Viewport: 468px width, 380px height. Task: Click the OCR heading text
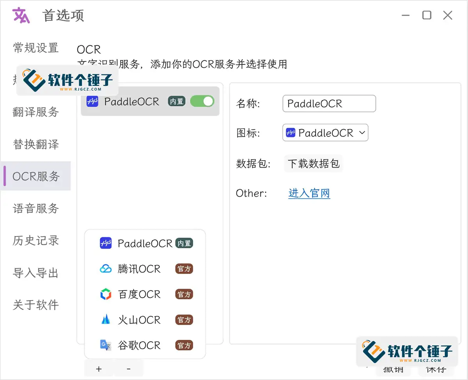[89, 49]
